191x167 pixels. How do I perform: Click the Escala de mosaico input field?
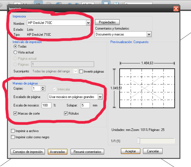coord(46,105)
